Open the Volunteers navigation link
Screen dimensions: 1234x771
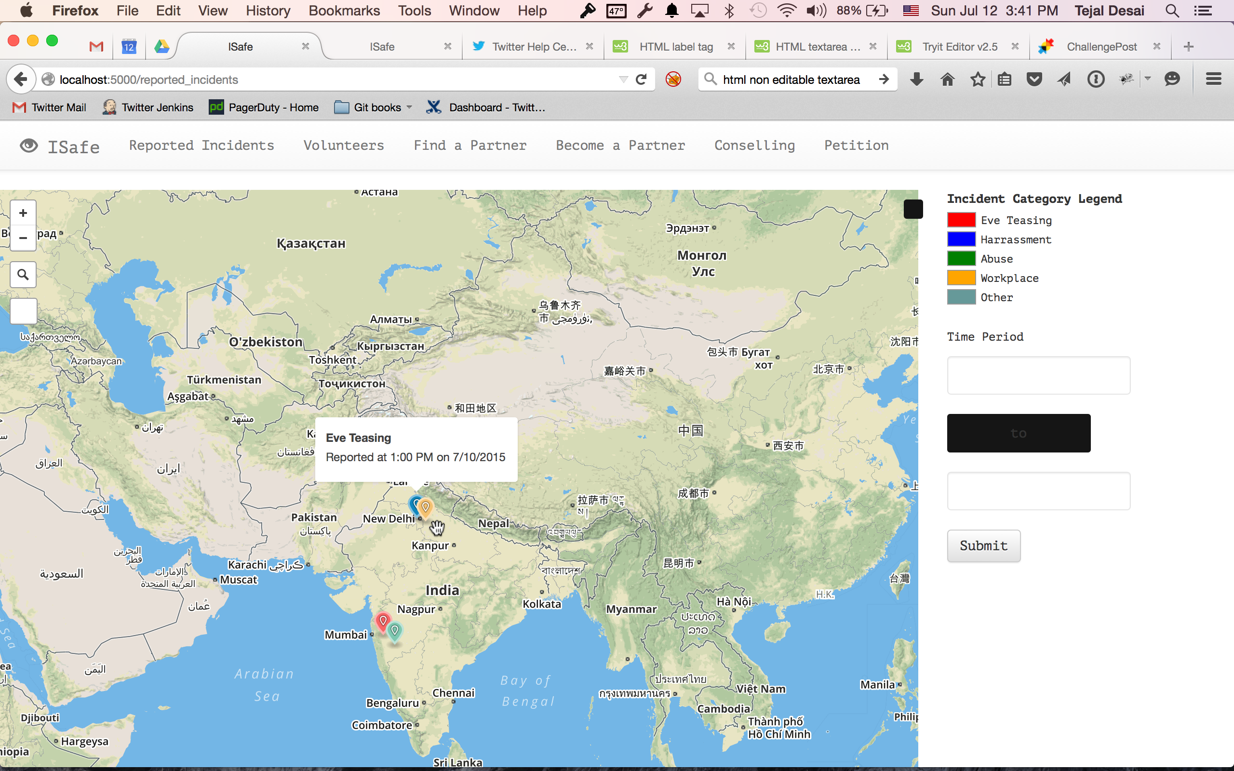[344, 146]
